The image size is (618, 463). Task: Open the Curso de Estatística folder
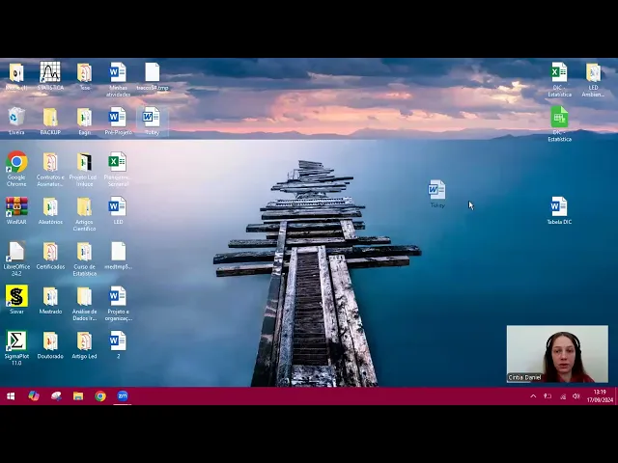tap(84, 259)
